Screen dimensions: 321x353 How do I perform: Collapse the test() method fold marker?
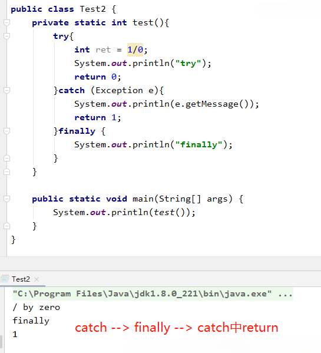tap(6, 22)
